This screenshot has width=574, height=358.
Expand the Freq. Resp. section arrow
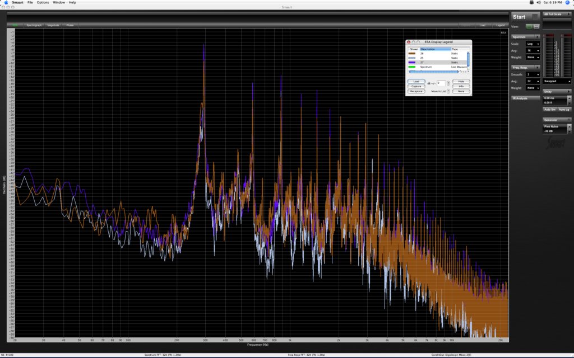538,68
